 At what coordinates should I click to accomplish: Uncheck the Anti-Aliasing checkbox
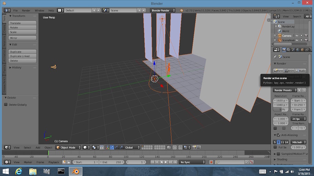coord(278,135)
